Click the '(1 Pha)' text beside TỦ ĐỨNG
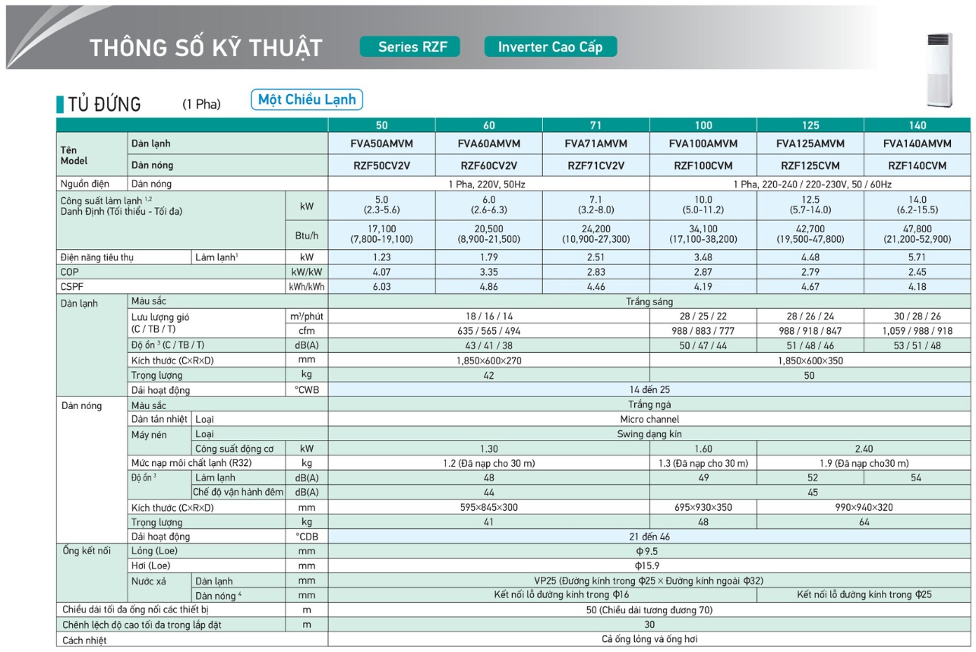Screen dimensions: 976x652 point(201,105)
